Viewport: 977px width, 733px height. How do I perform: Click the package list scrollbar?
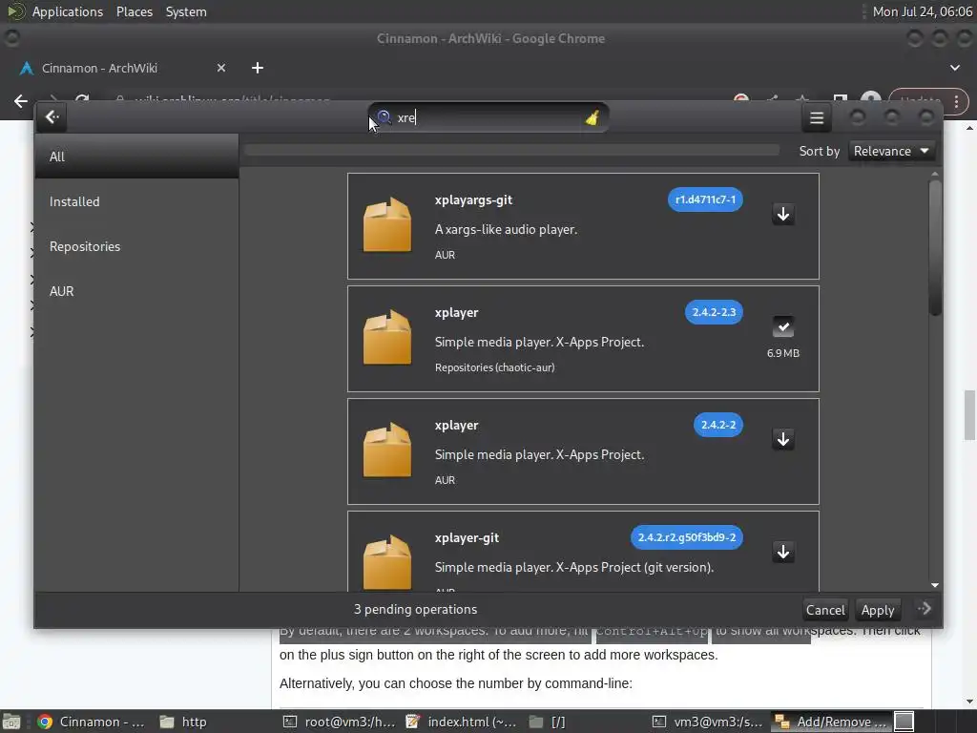click(x=935, y=248)
